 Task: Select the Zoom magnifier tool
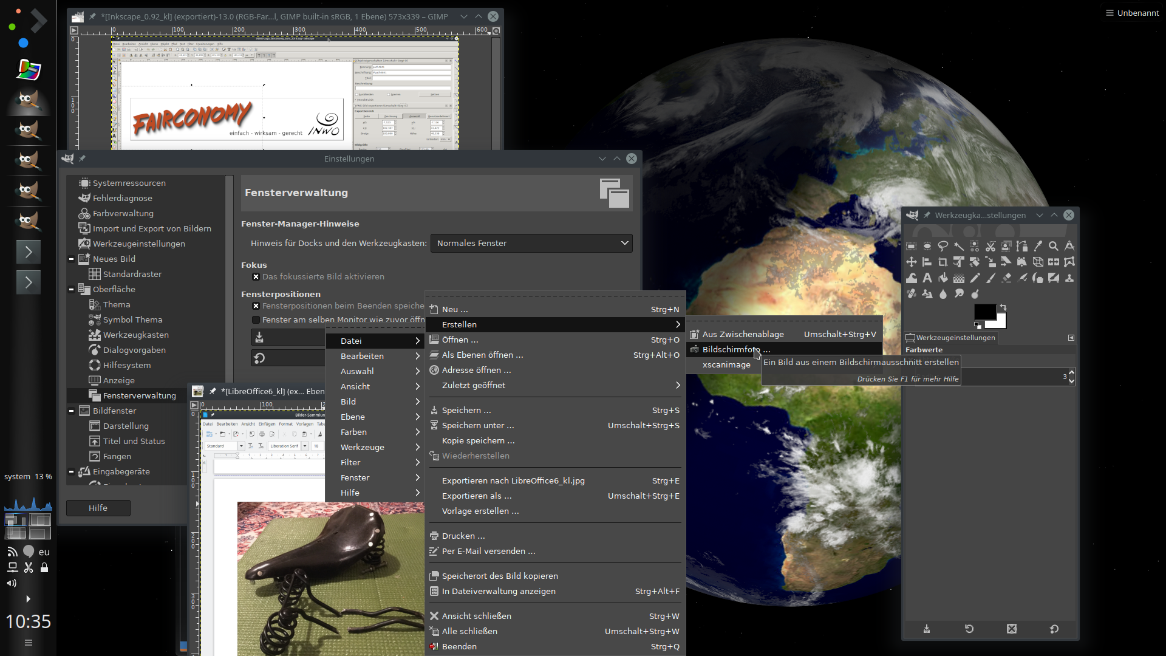(x=1054, y=246)
